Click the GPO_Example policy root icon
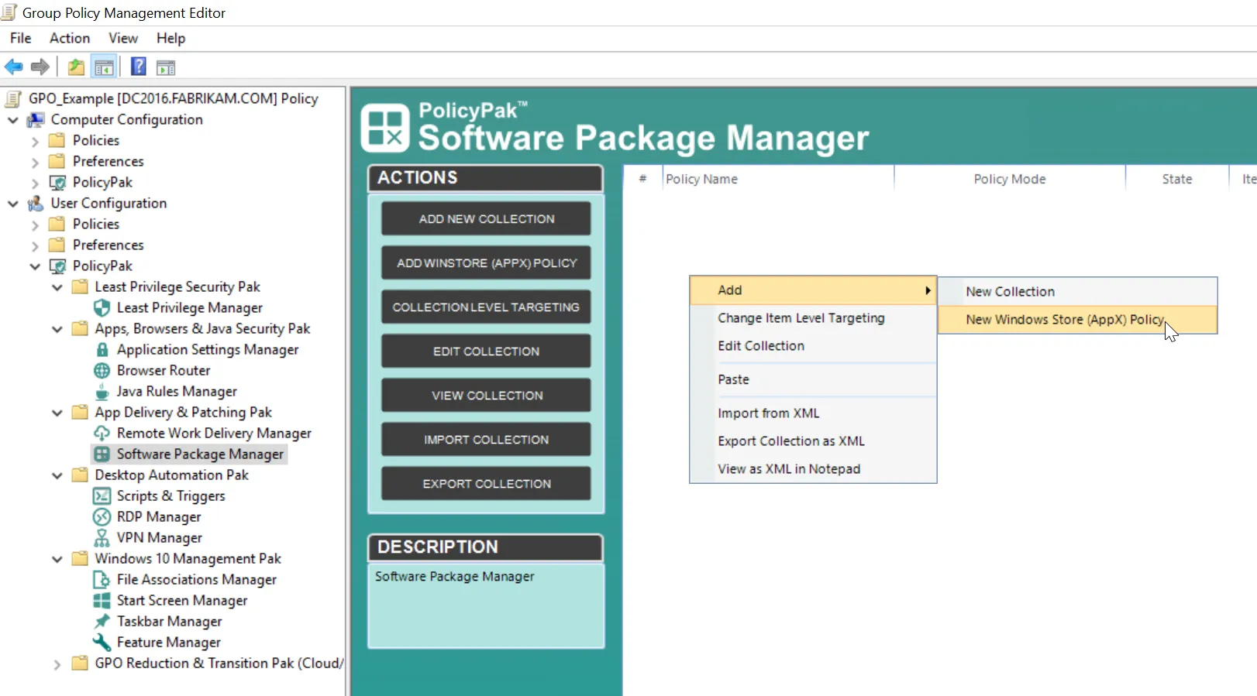1257x696 pixels. [x=14, y=99]
